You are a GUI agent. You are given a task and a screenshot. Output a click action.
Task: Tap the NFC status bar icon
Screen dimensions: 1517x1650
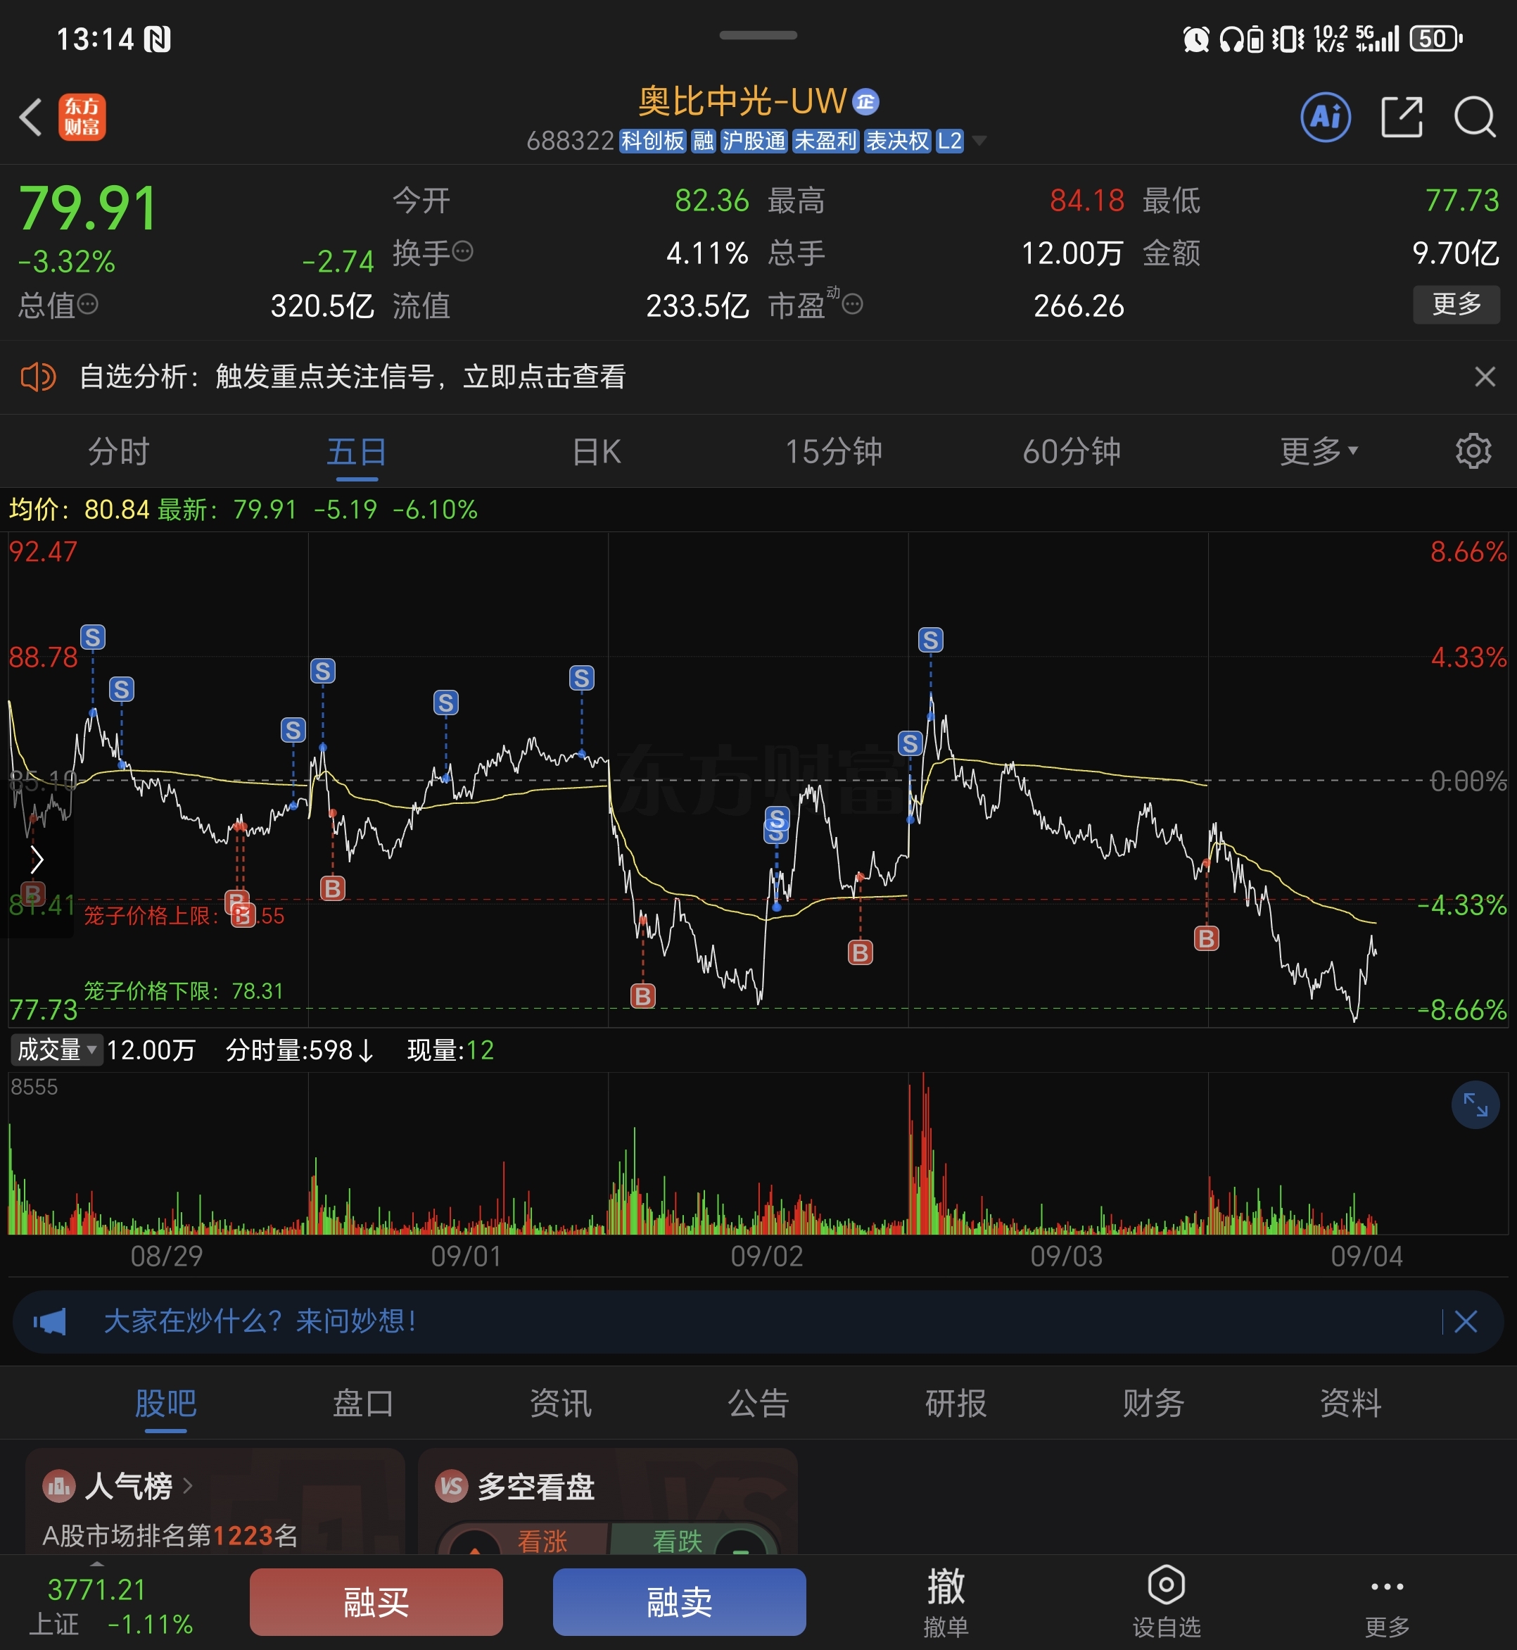click(157, 39)
